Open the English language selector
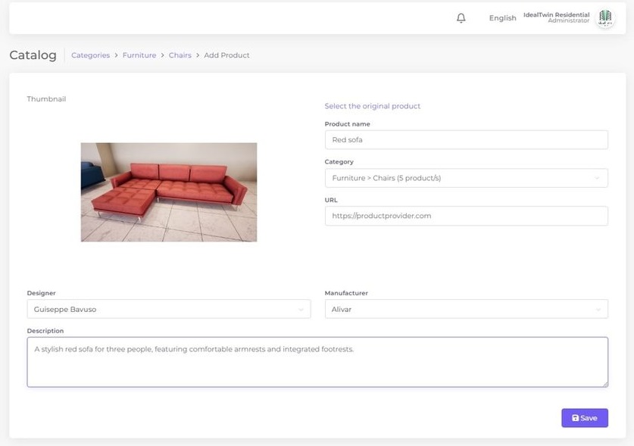Screen dimensions: 634x446 (502, 18)
